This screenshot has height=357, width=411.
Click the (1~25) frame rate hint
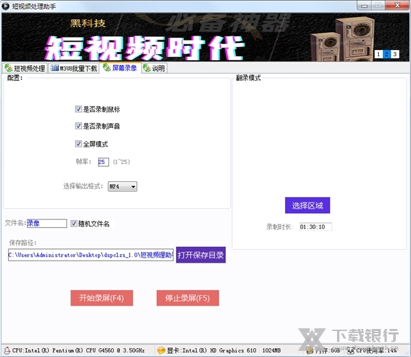121,162
